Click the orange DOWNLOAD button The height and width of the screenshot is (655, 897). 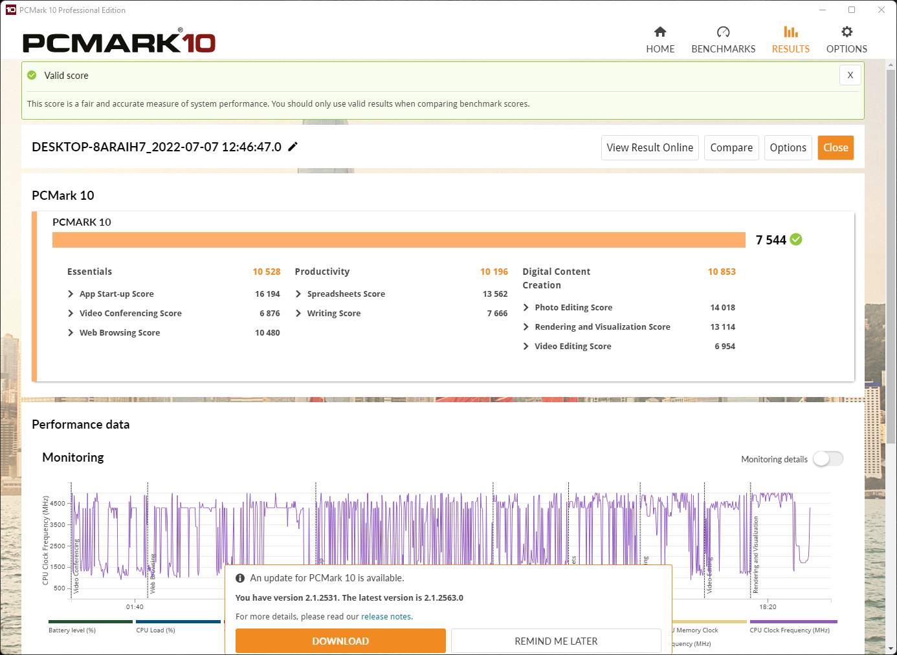tap(340, 641)
